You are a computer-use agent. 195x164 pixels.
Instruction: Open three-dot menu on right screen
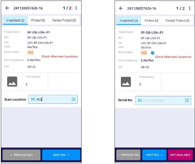pyautogui.click(x=190, y=8)
